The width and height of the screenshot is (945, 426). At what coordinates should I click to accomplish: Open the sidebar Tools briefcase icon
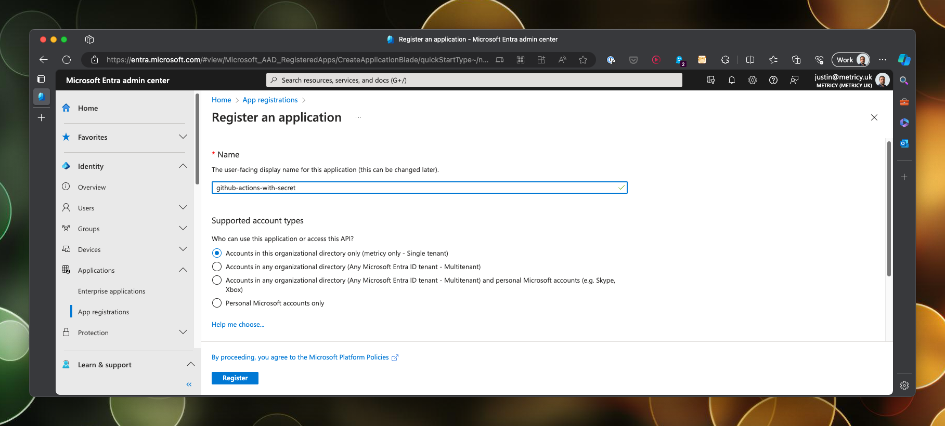(x=904, y=102)
